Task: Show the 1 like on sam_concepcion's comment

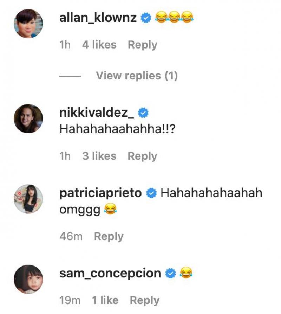Action: point(105,300)
